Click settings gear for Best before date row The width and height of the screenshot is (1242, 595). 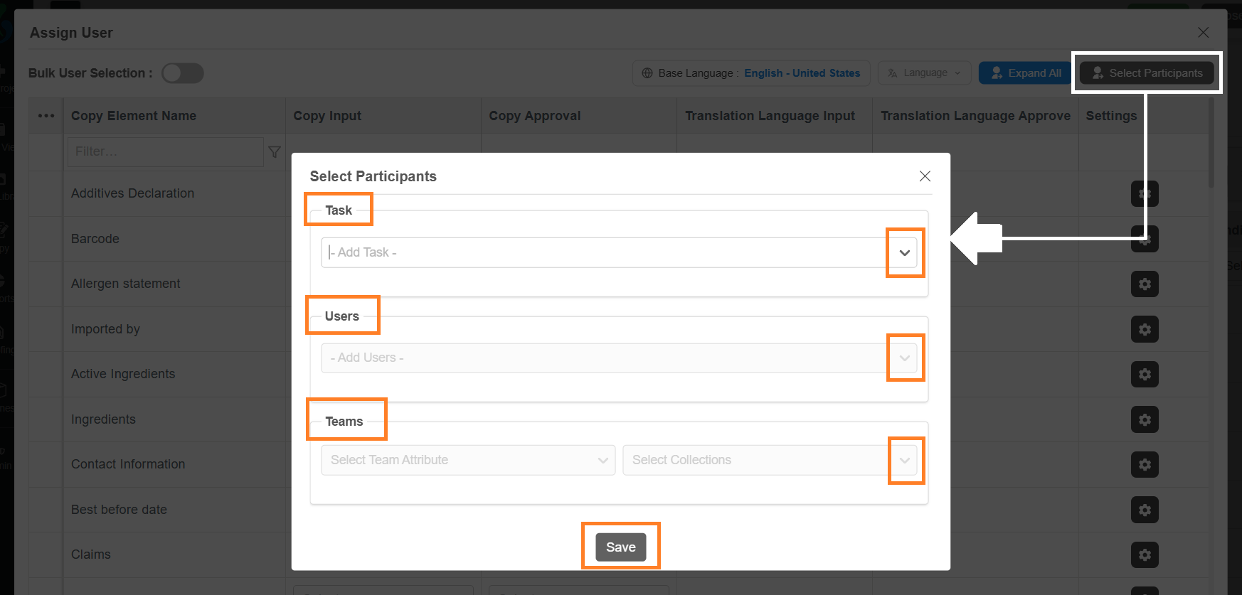1145,510
